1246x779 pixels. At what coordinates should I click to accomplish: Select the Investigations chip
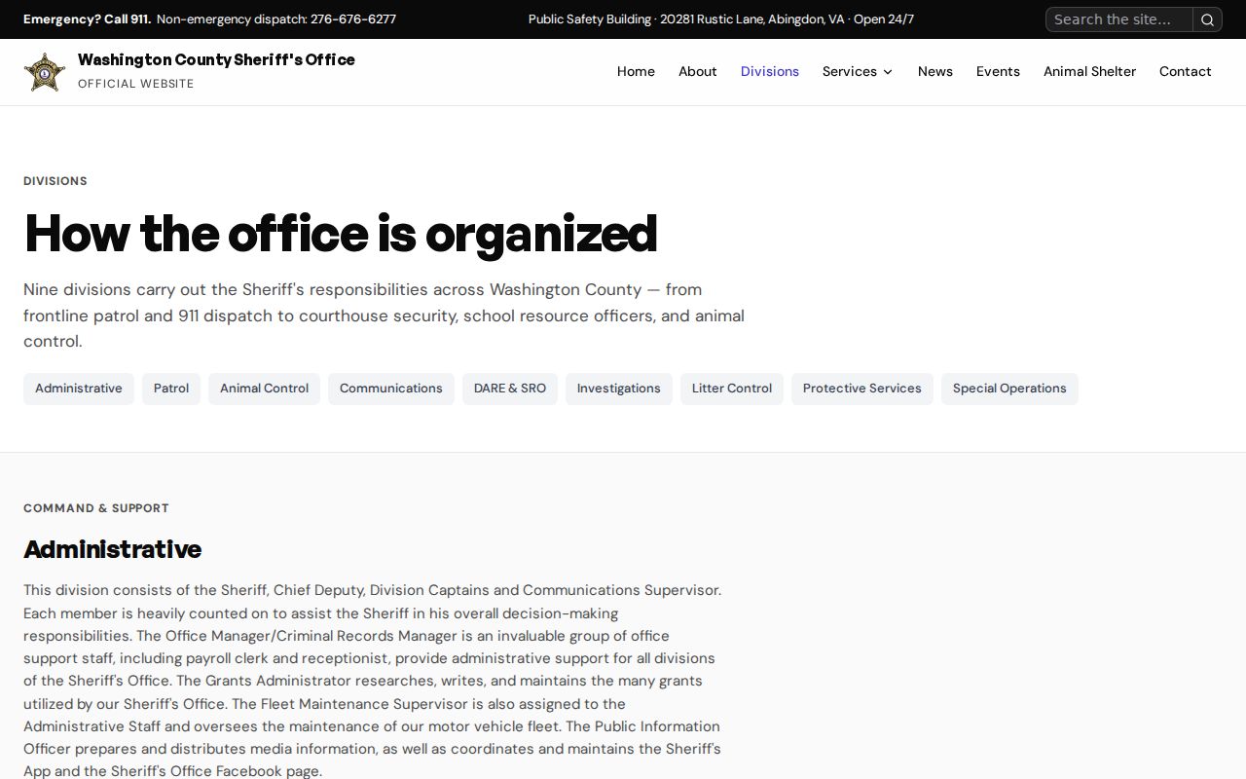619,389
